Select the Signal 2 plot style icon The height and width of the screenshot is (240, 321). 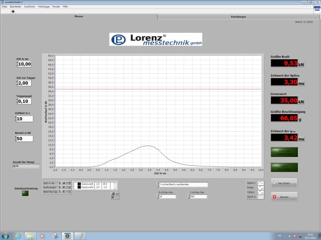click(x=261, y=197)
